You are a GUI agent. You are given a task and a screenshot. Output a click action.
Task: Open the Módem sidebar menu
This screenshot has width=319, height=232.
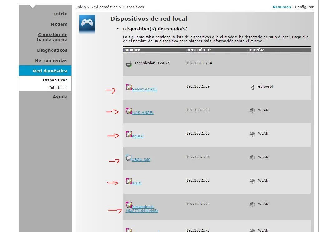click(59, 24)
